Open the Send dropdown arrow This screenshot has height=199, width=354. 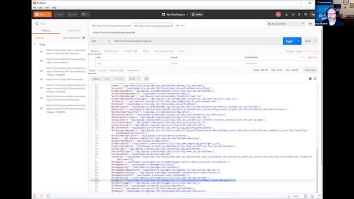click(299, 41)
